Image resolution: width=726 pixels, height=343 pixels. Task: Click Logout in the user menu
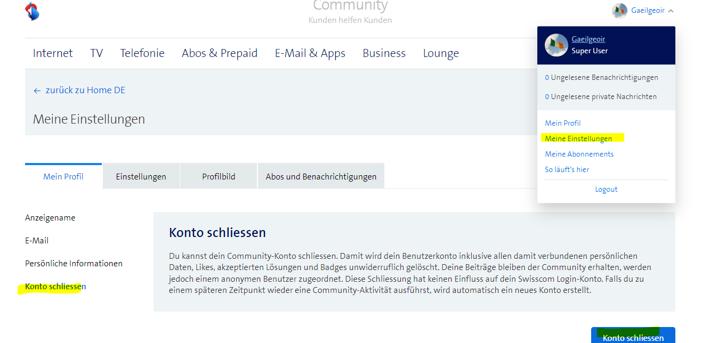pos(606,189)
